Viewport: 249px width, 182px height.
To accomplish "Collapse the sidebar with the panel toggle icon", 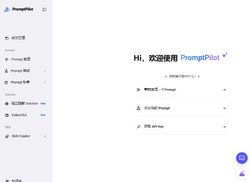I will pos(44,9).
